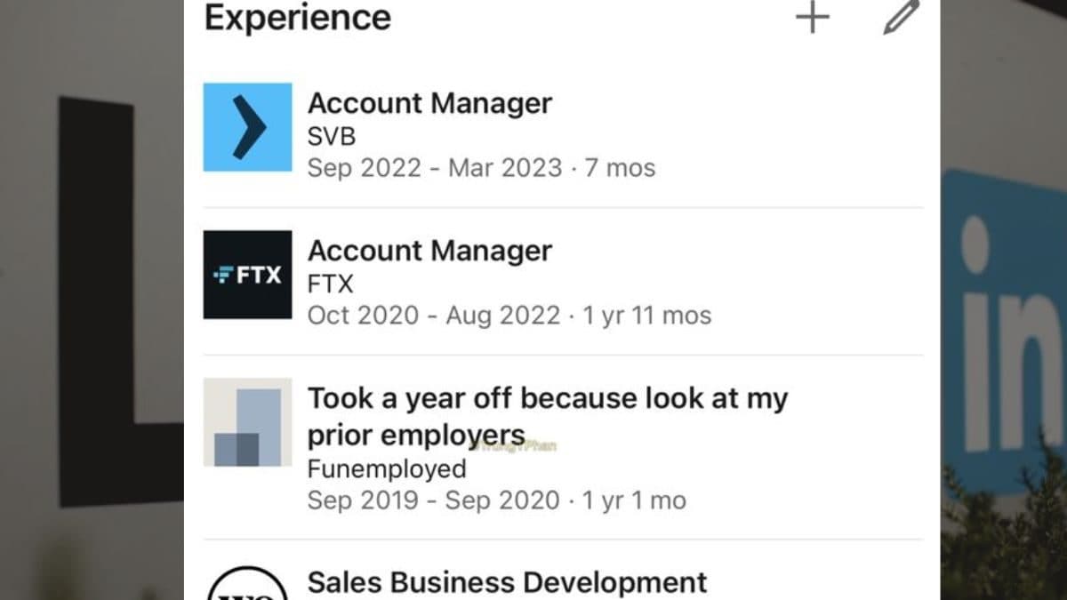The height and width of the screenshot is (600, 1067).
Task: Open the 'Took a year off' entry title
Action: point(547,415)
